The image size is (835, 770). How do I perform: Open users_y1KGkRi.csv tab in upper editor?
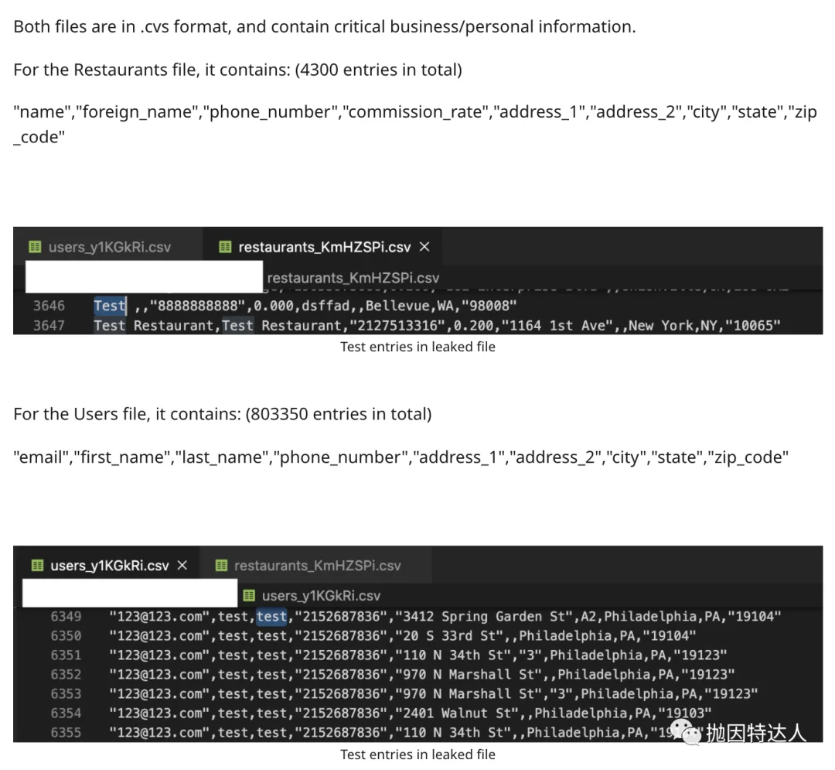pos(109,248)
